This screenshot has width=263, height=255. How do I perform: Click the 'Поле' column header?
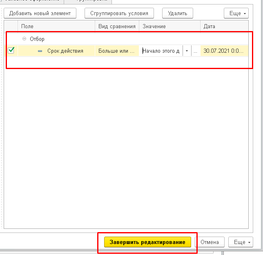pos(56,26)
